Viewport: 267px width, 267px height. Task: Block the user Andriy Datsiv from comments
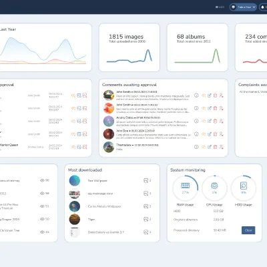pyautogui.click(x=221, y=121)
